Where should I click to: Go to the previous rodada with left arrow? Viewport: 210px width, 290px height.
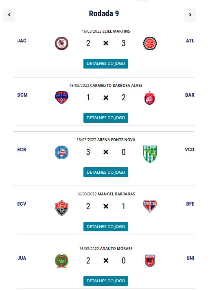click(9, 15)
